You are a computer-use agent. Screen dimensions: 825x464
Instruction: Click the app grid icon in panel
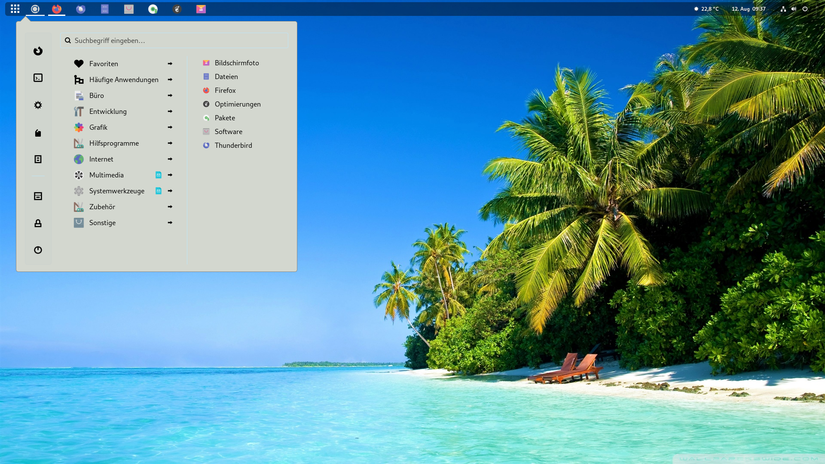tap(15, 9)
